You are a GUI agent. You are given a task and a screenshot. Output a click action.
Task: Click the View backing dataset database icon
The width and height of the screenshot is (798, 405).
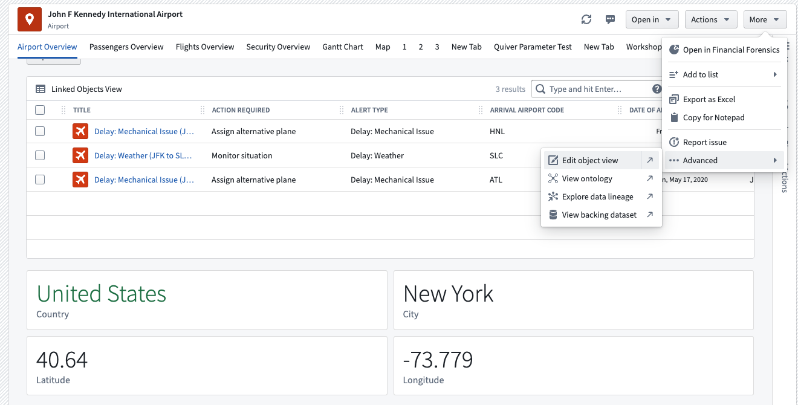pos(553,215)
